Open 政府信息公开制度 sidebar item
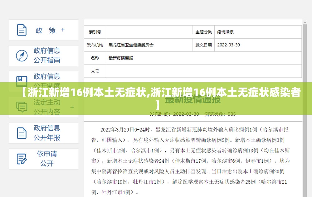This screenshot has height=197, width=312. click(44, 81)
